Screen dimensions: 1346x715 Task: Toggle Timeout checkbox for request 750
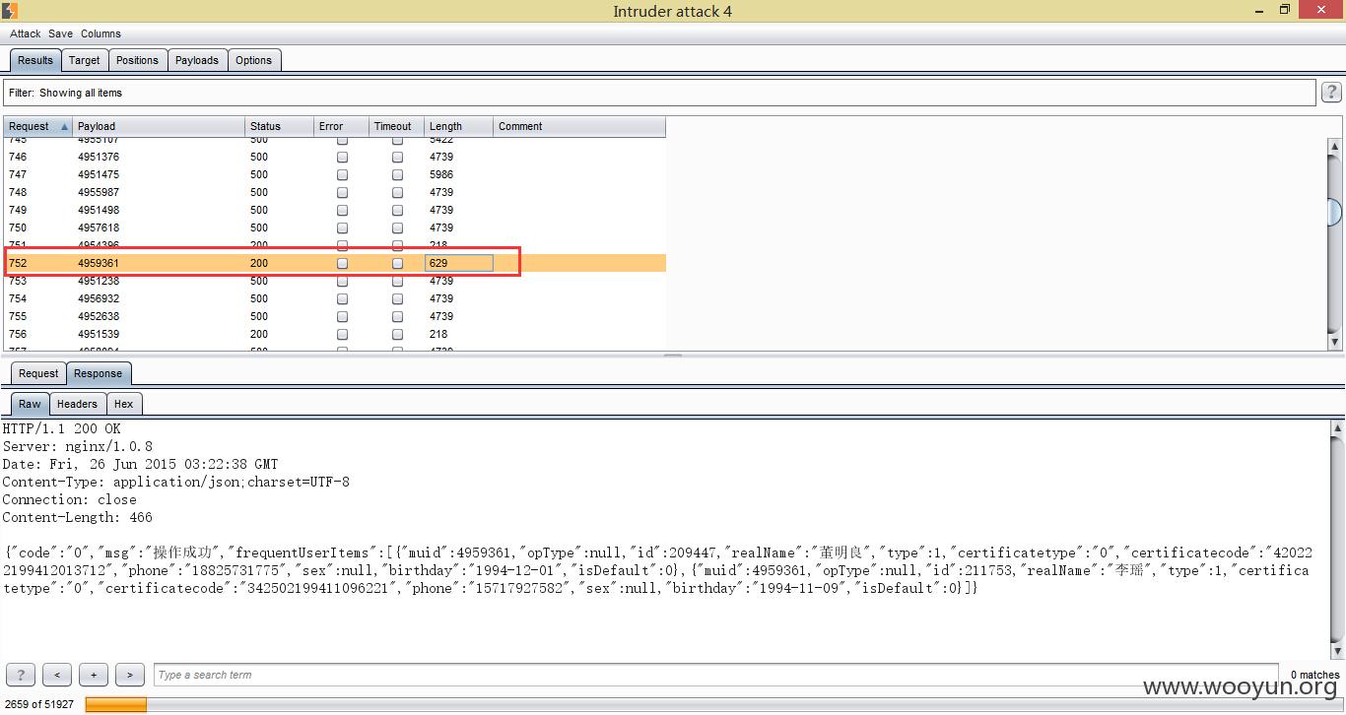click(397, 227)
